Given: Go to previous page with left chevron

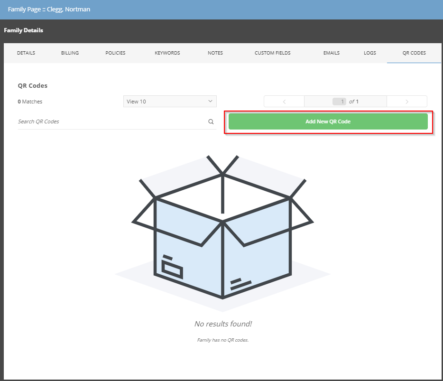Looking at the screenshot, I should (x=284, y=102).
